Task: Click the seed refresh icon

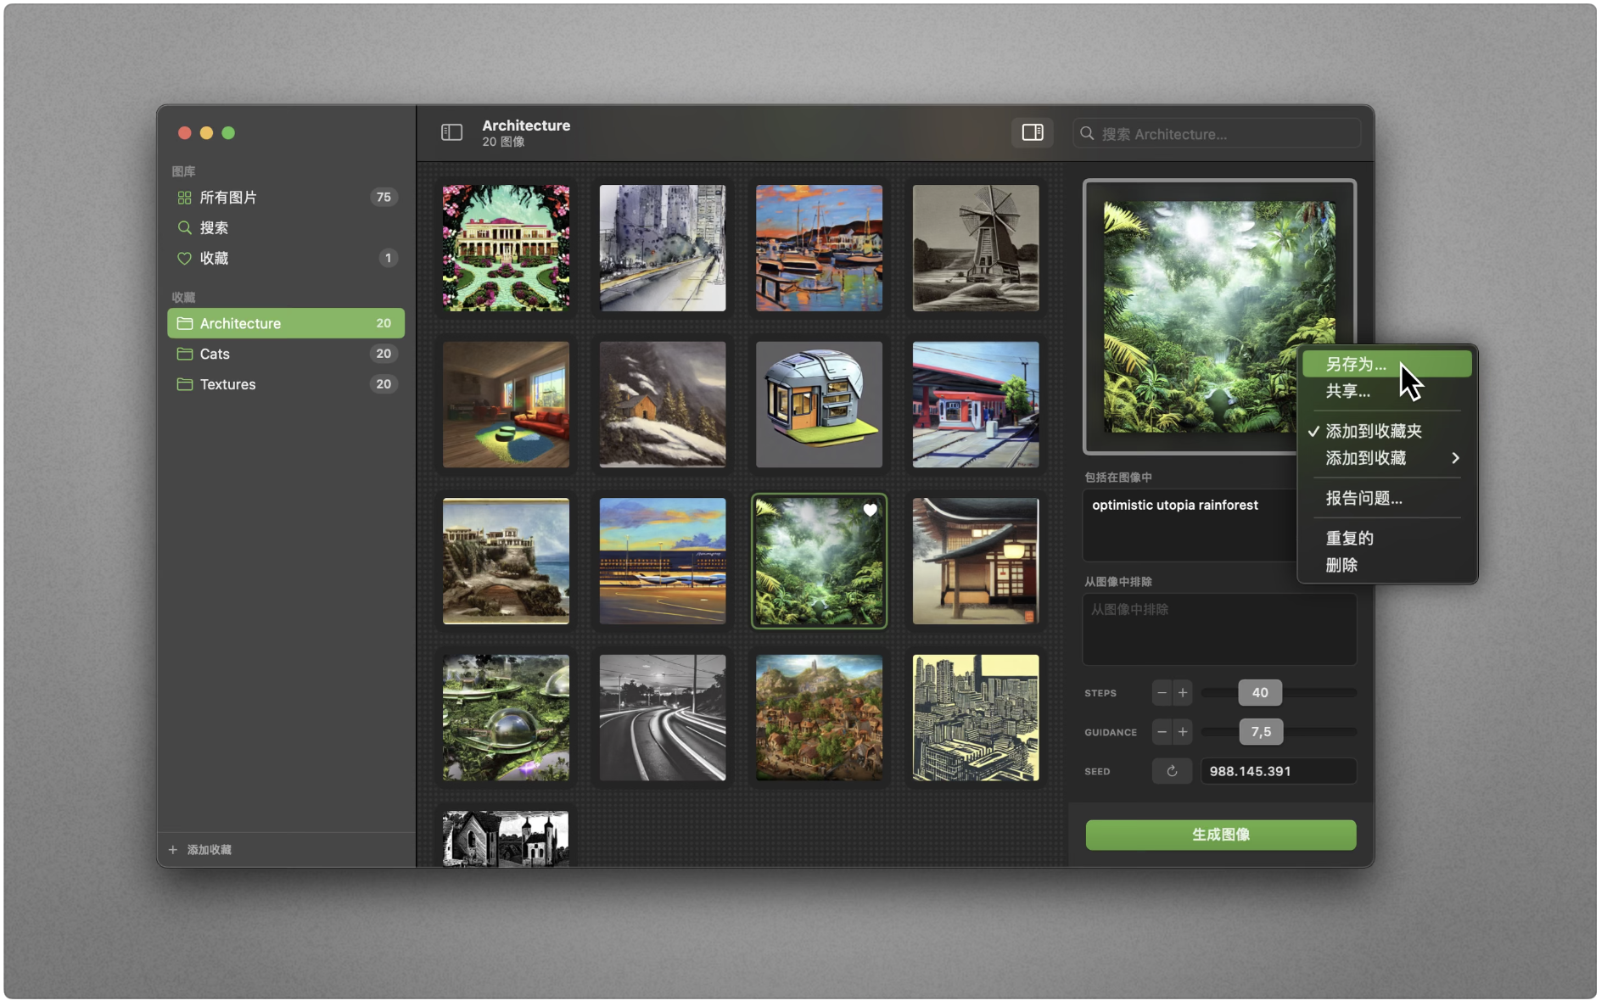Action: click(x=1172, y=771)
